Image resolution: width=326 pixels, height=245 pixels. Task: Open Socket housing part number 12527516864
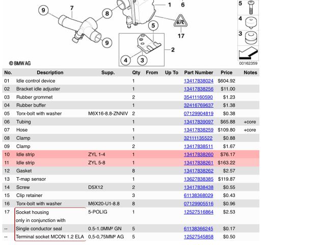pyautogui.click(x=198, y=212)
